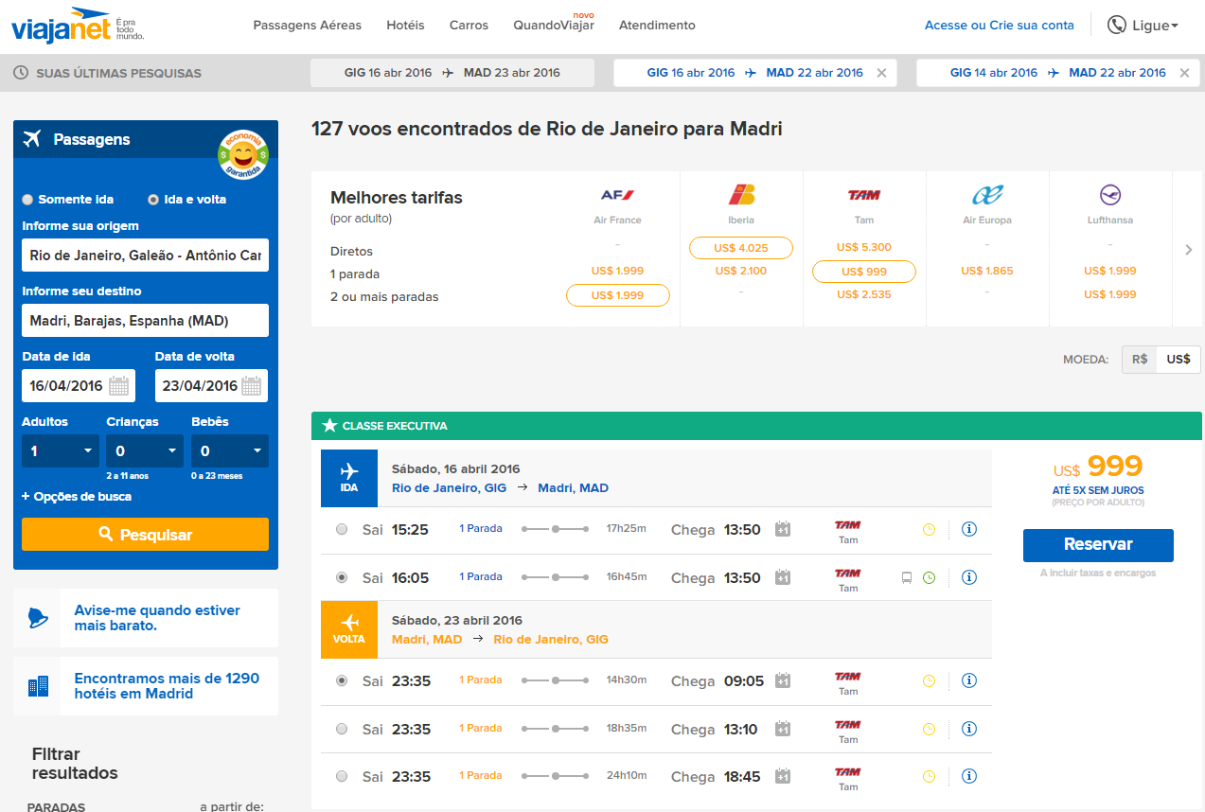Screen dimensions: 1205x812
Task: Open the Adultos dropdown
Action: 61,450
